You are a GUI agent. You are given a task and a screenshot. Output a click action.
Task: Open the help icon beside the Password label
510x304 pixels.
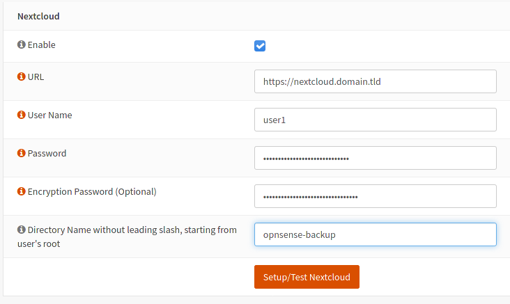(22, 153)
